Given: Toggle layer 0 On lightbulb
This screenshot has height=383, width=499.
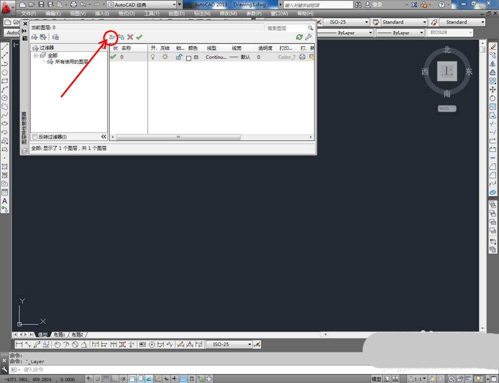Looking at the screenshot, I should tap(153, 57).
